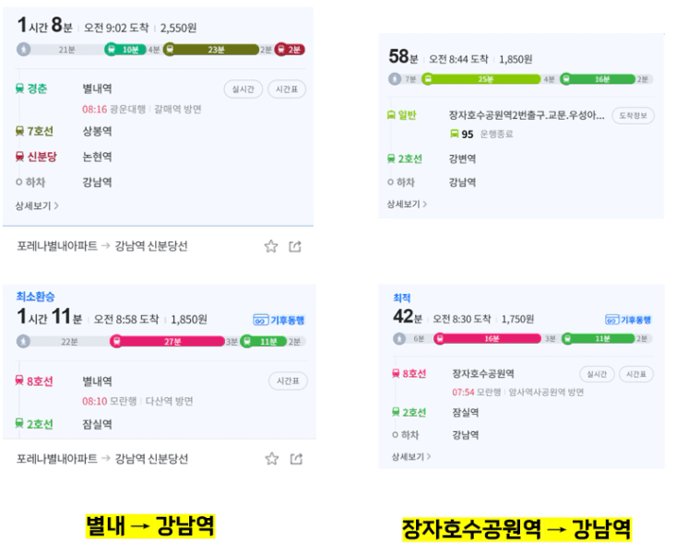The image size is (676, 552).
Task: Open 시간표 for 별내역 8호선
Action: click(288, 381)
